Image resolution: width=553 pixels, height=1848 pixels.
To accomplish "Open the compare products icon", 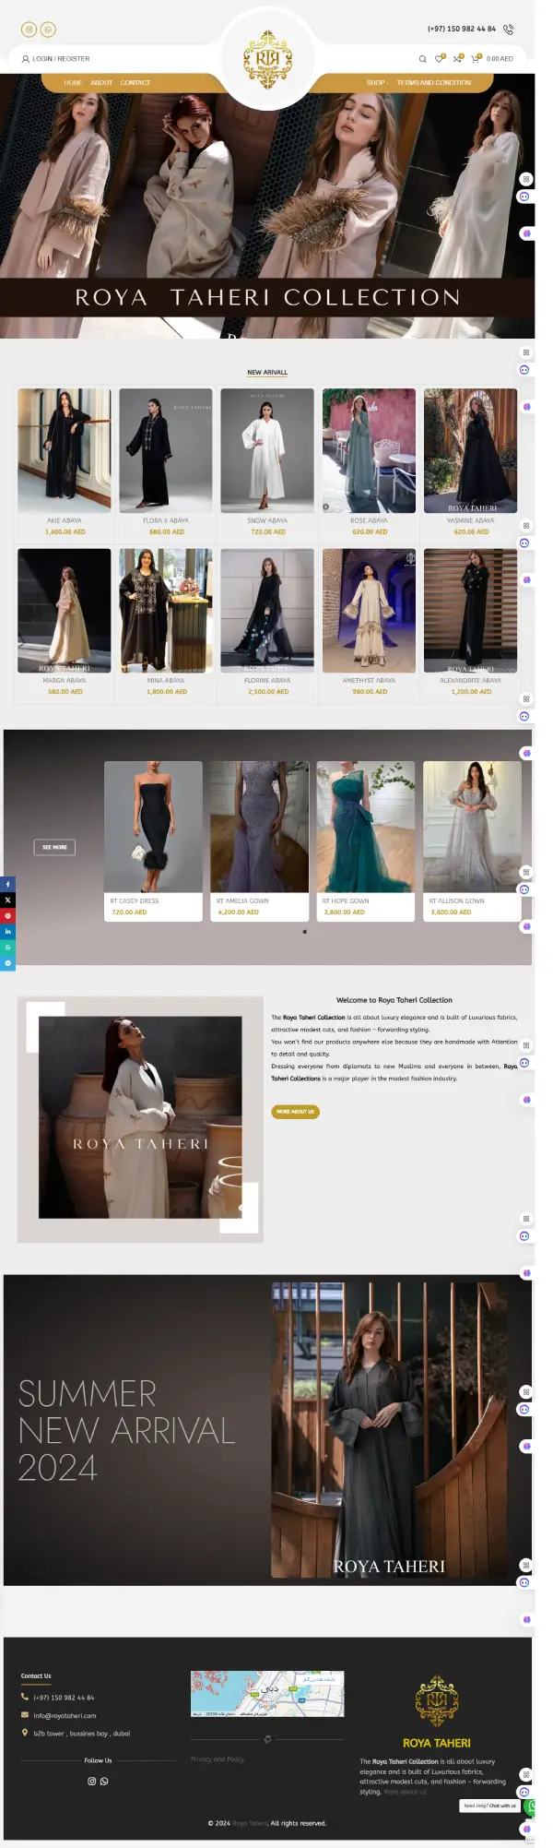I will click(457, 58).
